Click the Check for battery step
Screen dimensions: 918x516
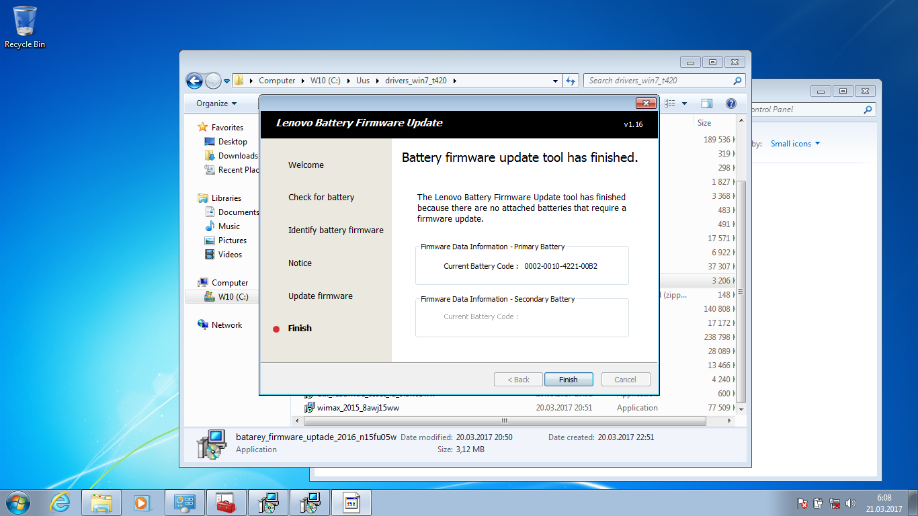[x=321, y=198]
